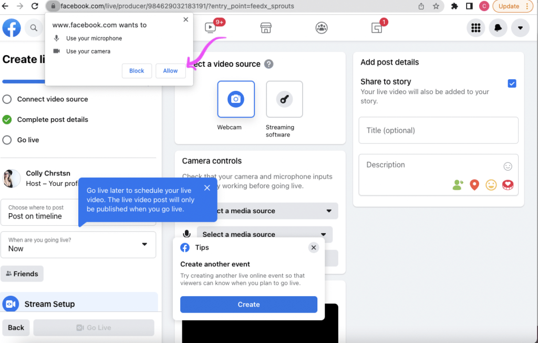Open the nine-dot menu grid icon
The width and height of the screenshot is (538, 343).
[476, 28]
